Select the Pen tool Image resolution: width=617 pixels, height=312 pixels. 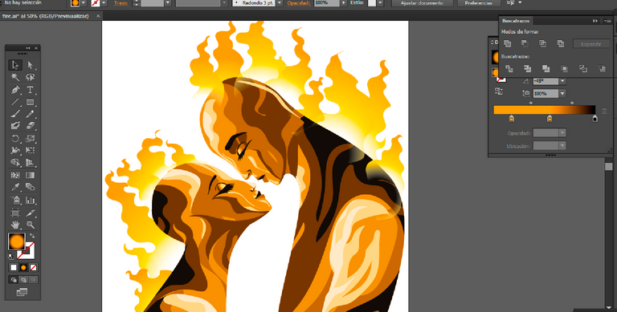coord(15,90)
